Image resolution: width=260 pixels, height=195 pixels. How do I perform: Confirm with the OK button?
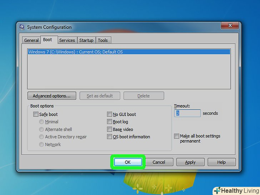tap(128, 162)
